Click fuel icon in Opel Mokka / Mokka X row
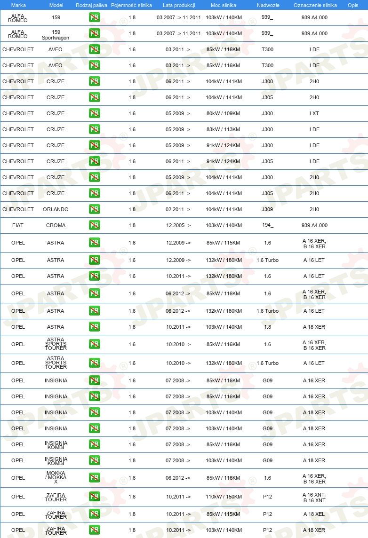Image resolution: width=368 pixels, height=538 pixels. (x=95, y=478)
